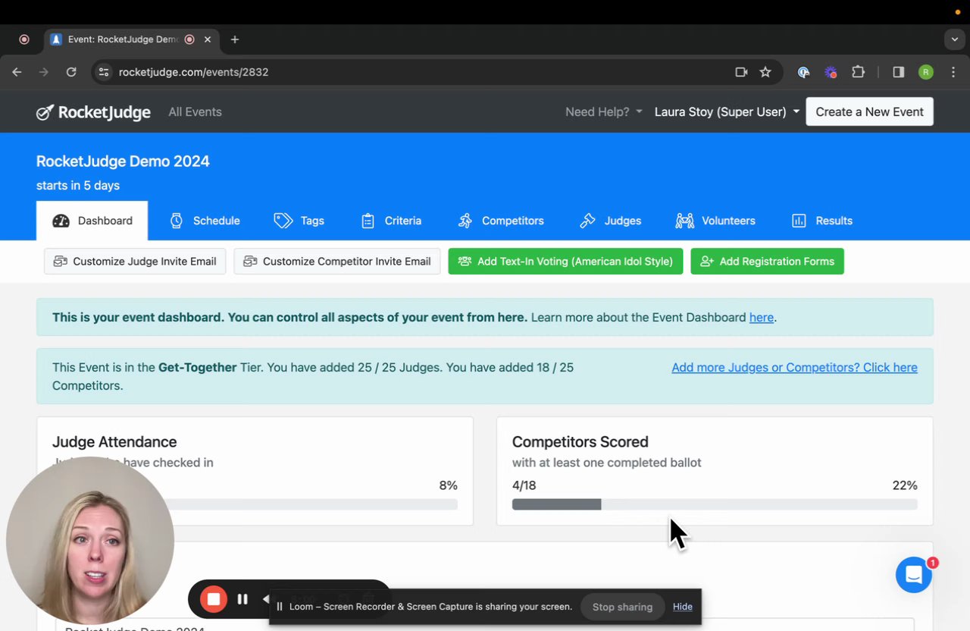The width and height of the screenshot is (970, 631).
Task: Click the green R profile avatar
Action: click(x=926, y=72)
